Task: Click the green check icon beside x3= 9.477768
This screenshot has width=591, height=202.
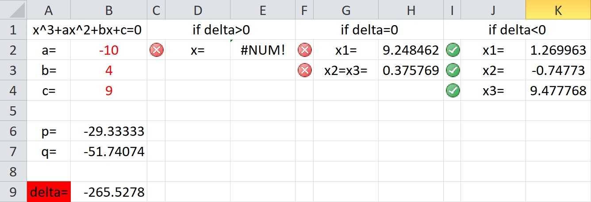Action: (x=453, y=90)
